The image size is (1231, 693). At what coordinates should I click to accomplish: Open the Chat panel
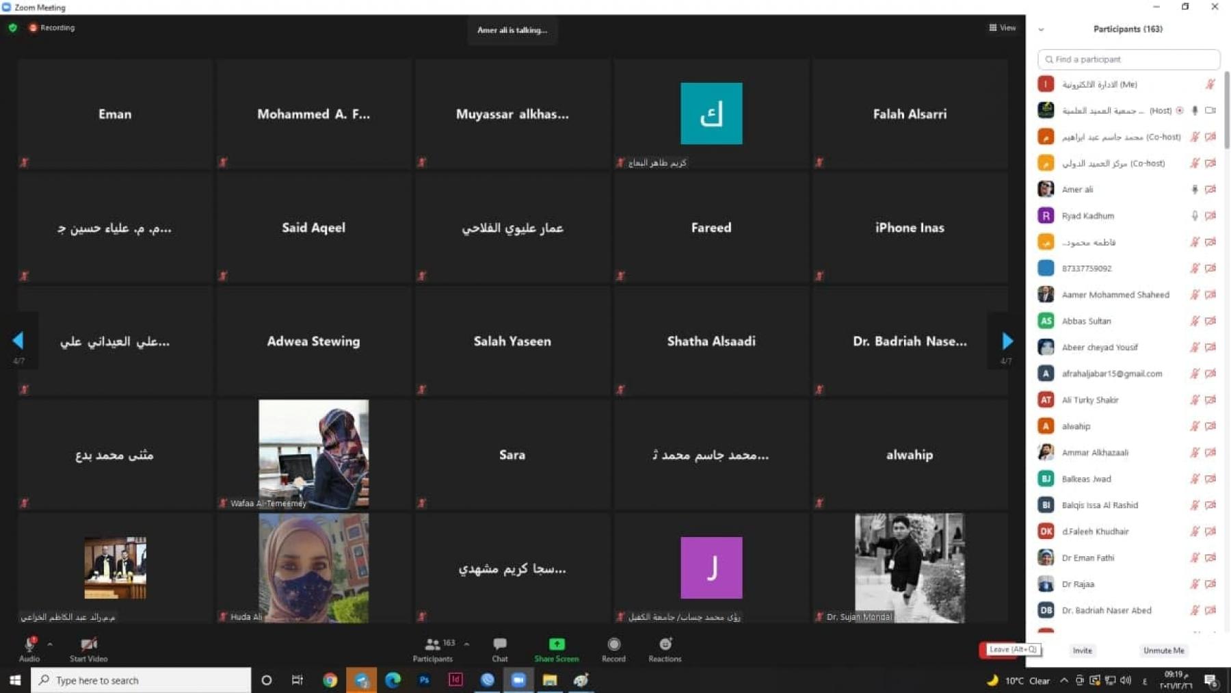pyautogui.click(x=499, y=644)
